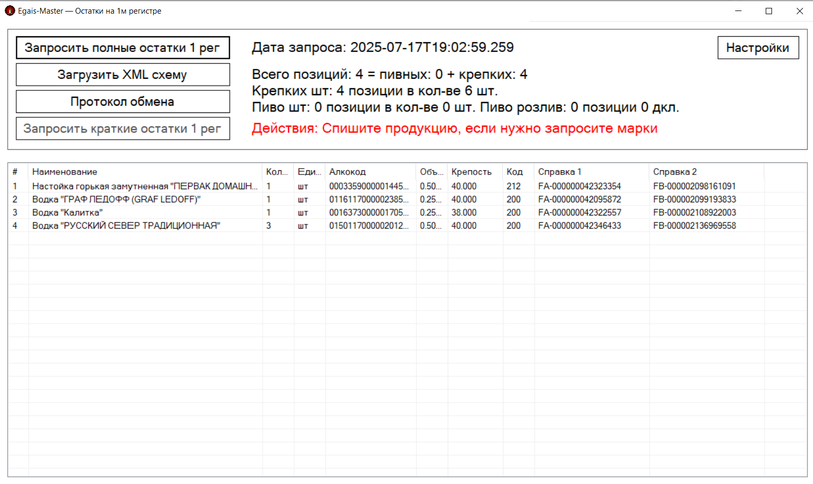Image resolution: width=813 pixels, height=484 pixels.
Task: Select row 'Настойка горькая замутненная ПЕРВАК'
Action: [x=145, y=187]
